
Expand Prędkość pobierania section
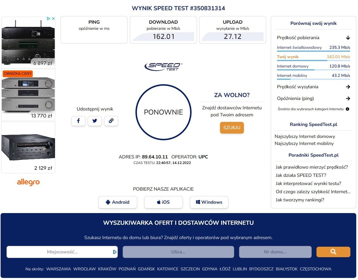[313, 38]
